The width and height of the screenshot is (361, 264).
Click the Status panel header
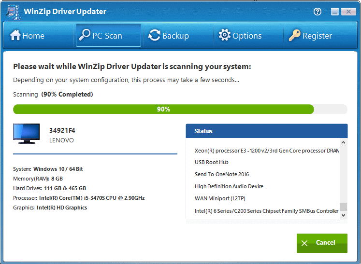point(267,131)
